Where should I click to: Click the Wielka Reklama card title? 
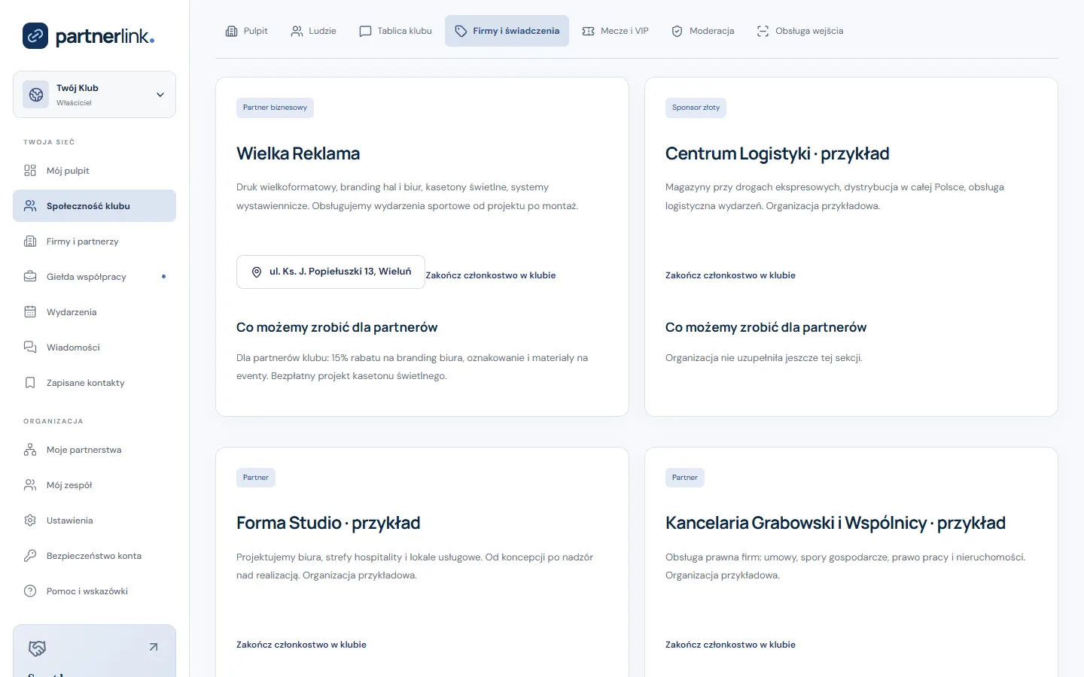(298, 153)
